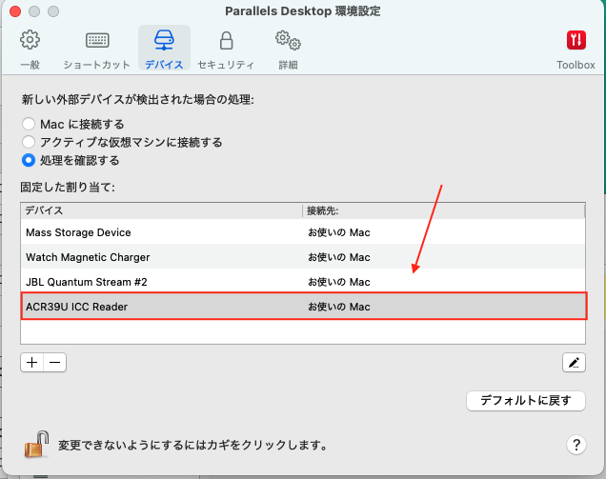
Task: Click お使いの Mac for Watch Magnetic Charger
Action: pyautogui.click(x=339, y=257)
